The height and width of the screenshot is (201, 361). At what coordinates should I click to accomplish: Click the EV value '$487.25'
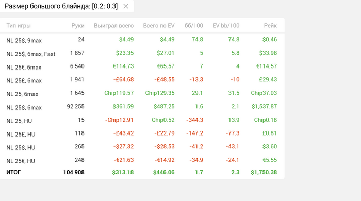tap(164, 107)
